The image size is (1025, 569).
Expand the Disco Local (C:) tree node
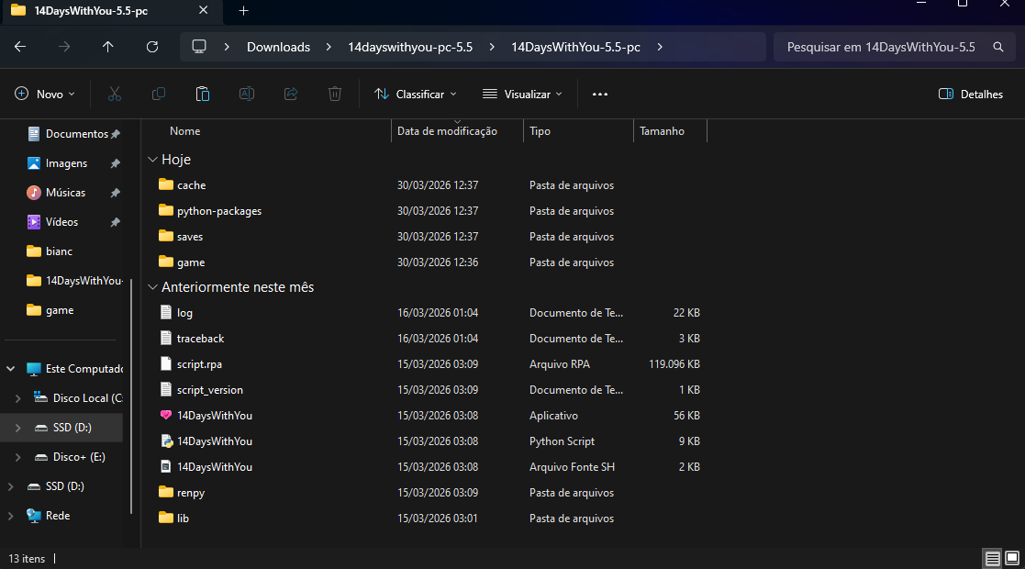[x=17, y=398]
